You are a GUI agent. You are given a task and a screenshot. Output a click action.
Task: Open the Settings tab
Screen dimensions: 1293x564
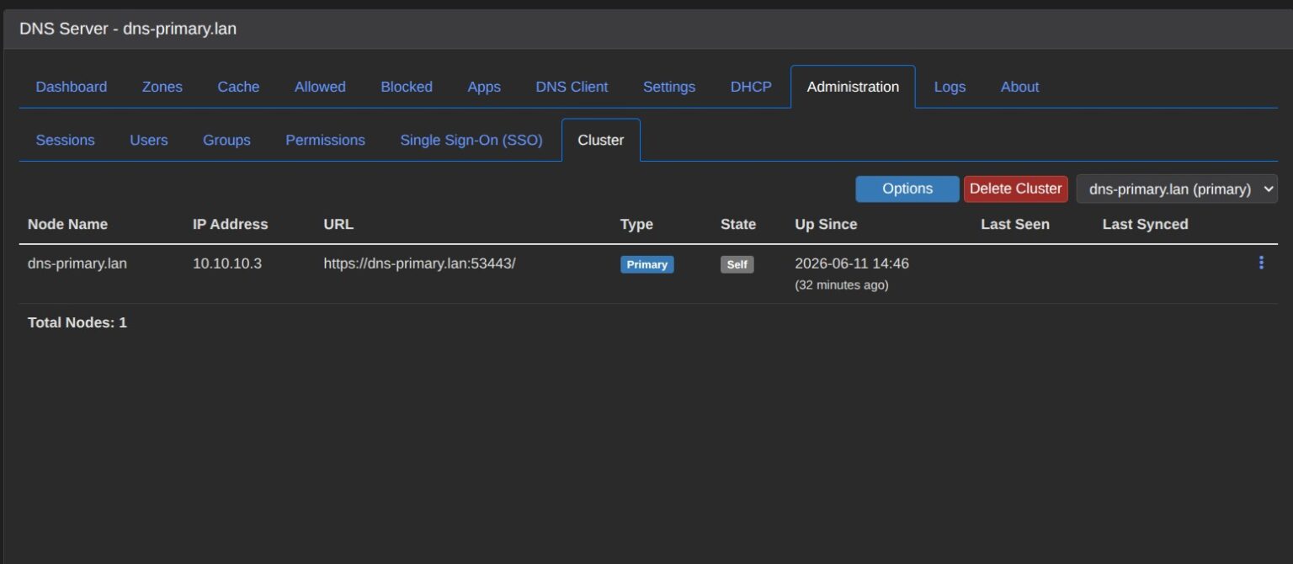pyautogui.click(x=669, y=87)
